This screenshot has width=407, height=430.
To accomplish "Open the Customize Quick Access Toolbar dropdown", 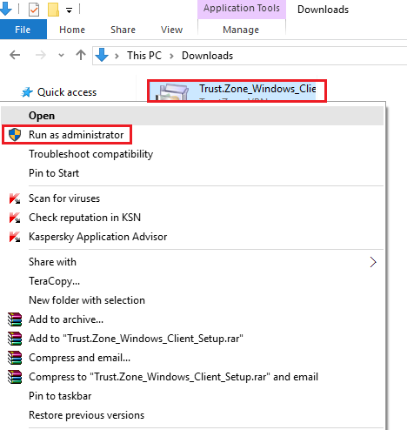I will (x=69, y=10).
